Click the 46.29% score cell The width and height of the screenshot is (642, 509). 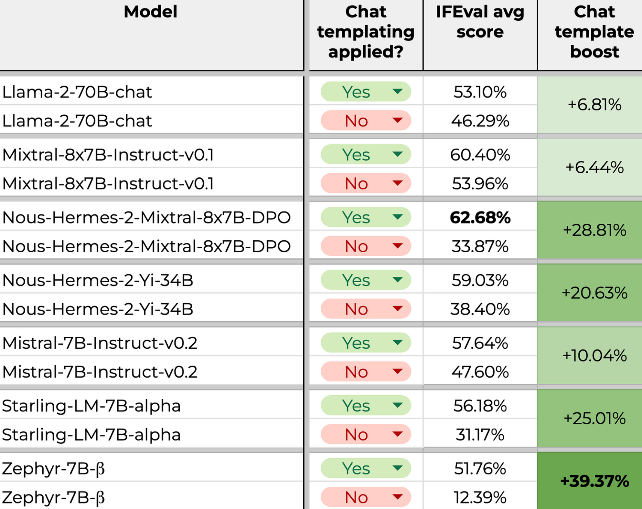480,121
